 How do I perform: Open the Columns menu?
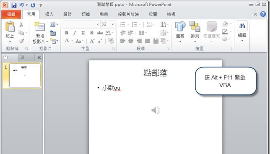pyautogui.click(x=143, y=33)
